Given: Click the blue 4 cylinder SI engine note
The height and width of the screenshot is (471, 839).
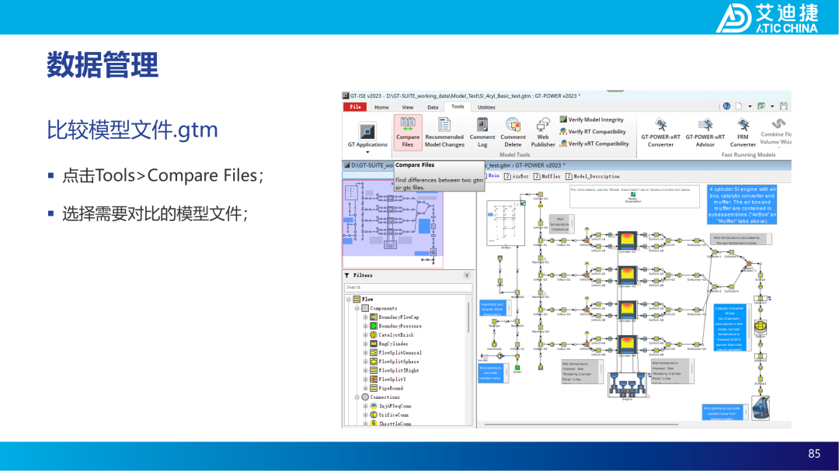Looking at the screenshot, I should (742, 205).
